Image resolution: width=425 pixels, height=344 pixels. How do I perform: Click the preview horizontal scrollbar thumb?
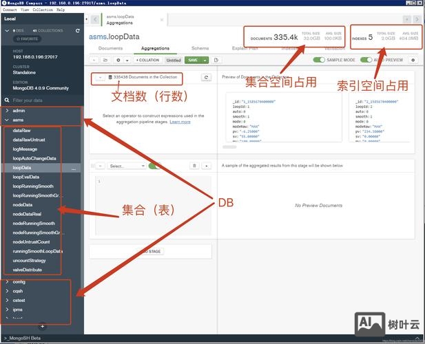coord(229,147)
